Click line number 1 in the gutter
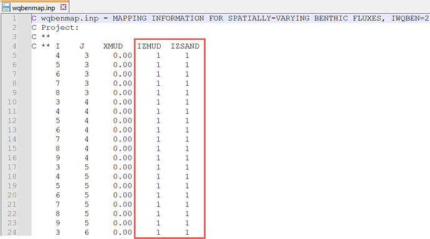Screen dimensions: 430x239 pyautogui.click(x=14, y=18)
